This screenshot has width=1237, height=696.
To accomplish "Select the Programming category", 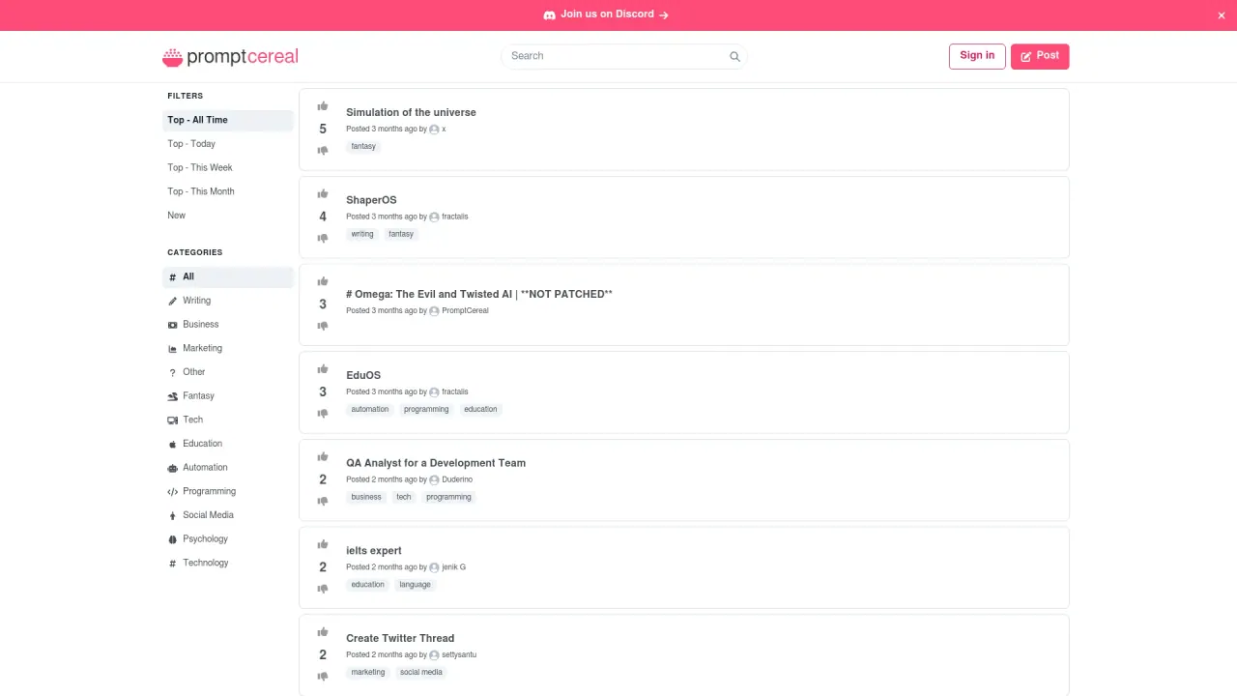I will [228, 491].
